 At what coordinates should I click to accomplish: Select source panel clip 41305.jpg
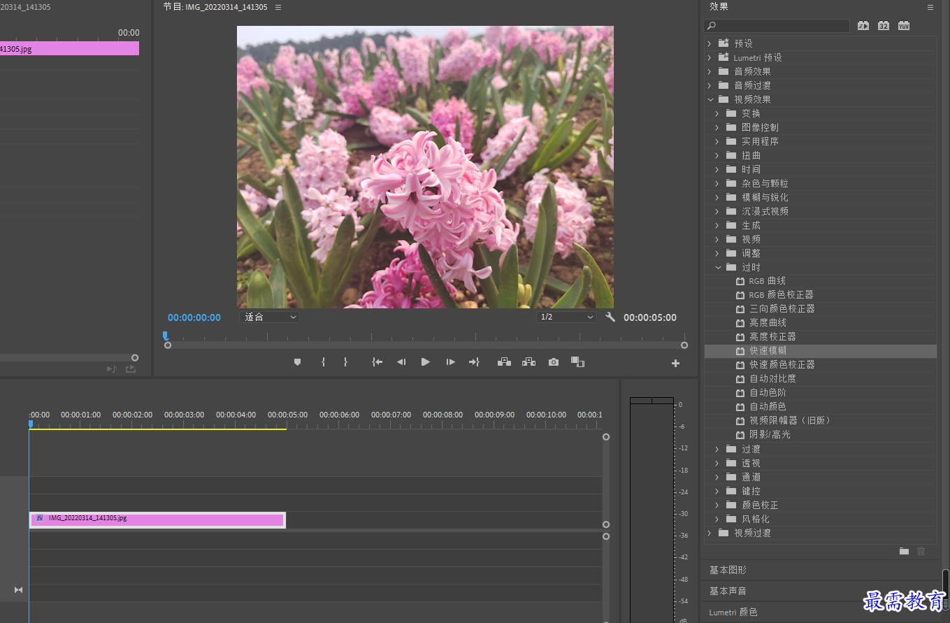69,48
